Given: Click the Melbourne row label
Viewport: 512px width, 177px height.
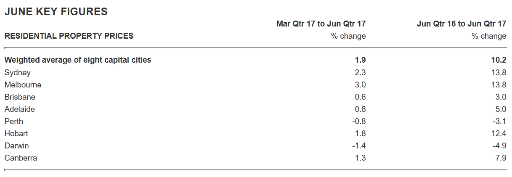Looking at the screenshot, I should (x=23, y=85).
